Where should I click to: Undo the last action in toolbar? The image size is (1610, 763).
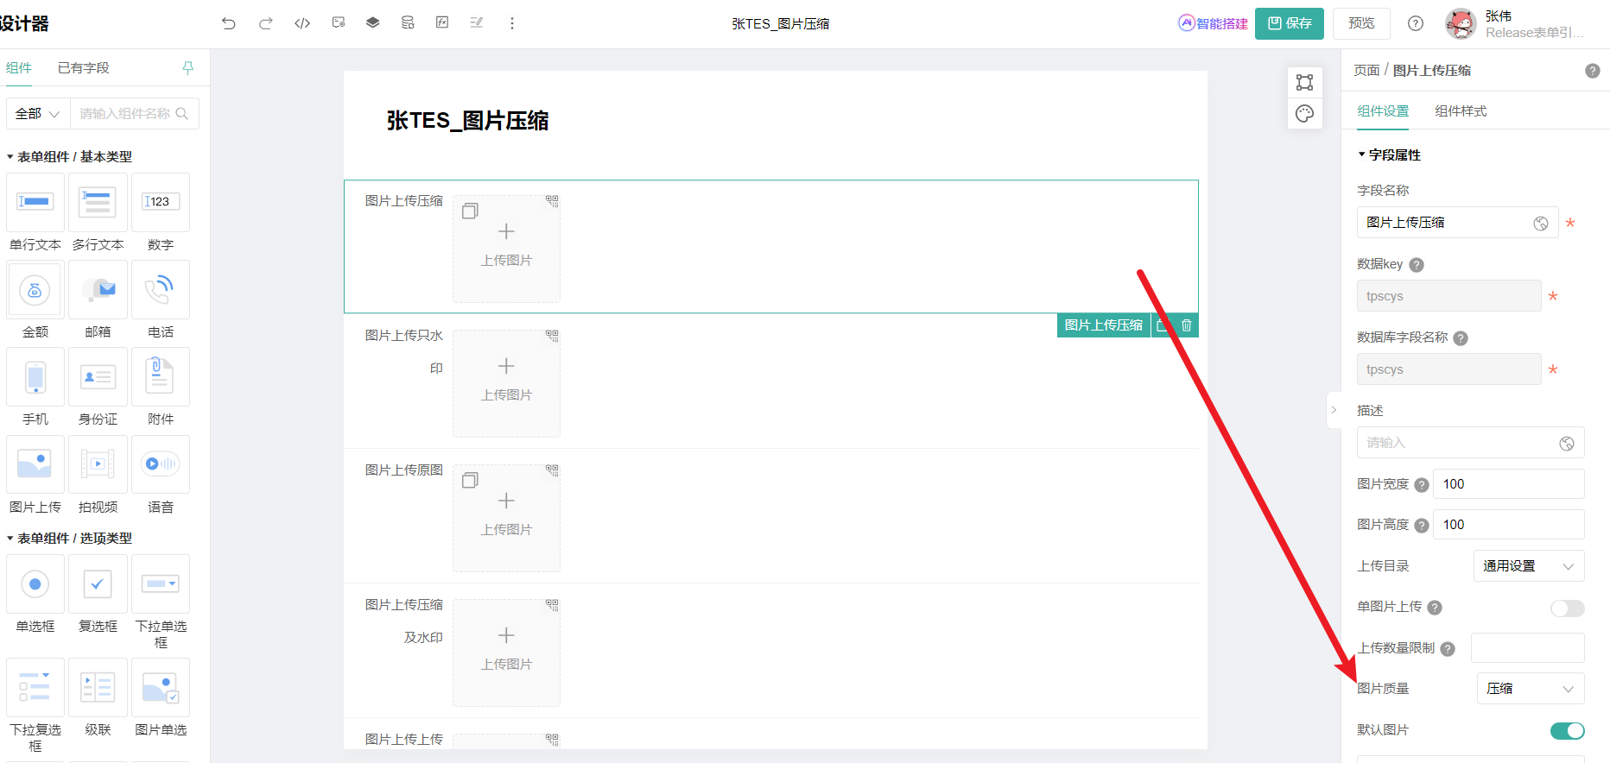[228, 23]
